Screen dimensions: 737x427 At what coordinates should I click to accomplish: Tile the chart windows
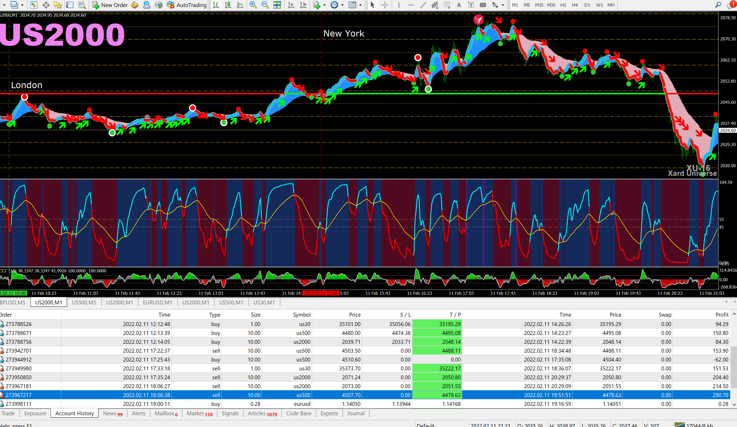(277, 5)
